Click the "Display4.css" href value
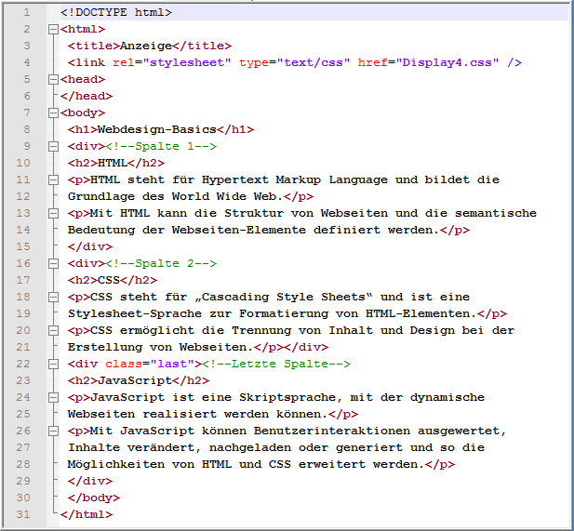 tap(447, 62)
